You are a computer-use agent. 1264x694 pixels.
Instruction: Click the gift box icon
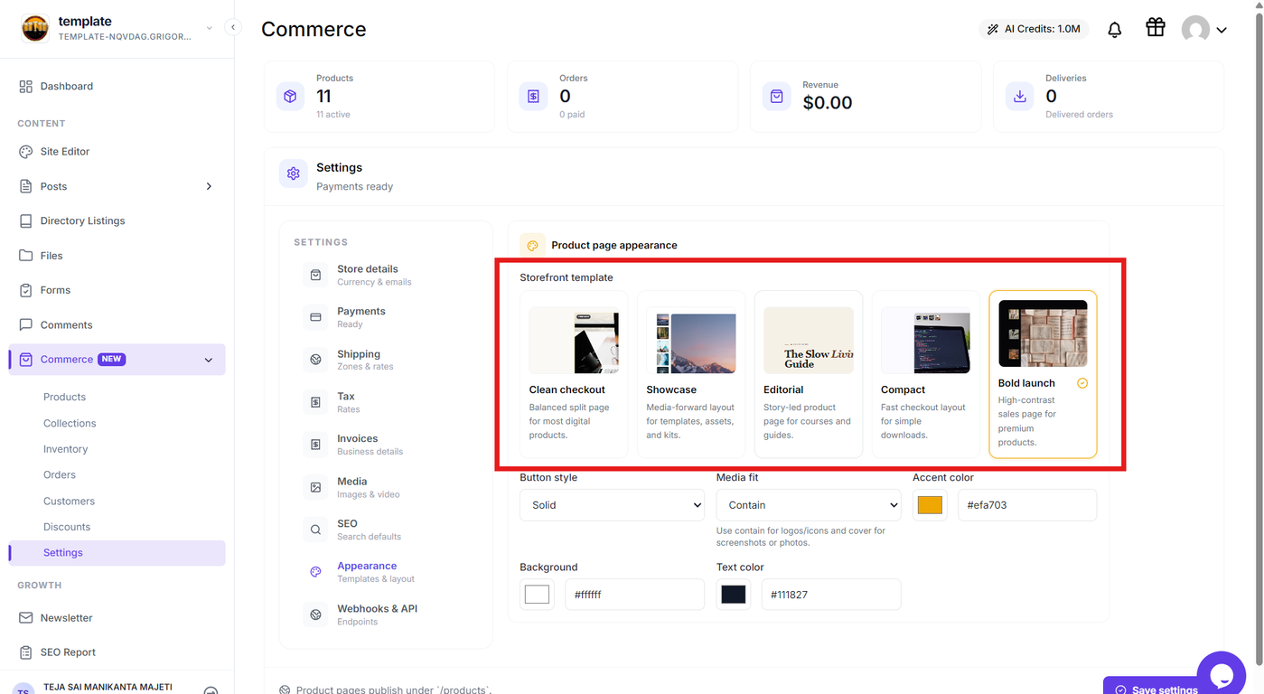[x=1156, y=28]
